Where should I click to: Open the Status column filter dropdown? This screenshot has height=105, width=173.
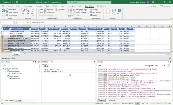tap(134, 29)
